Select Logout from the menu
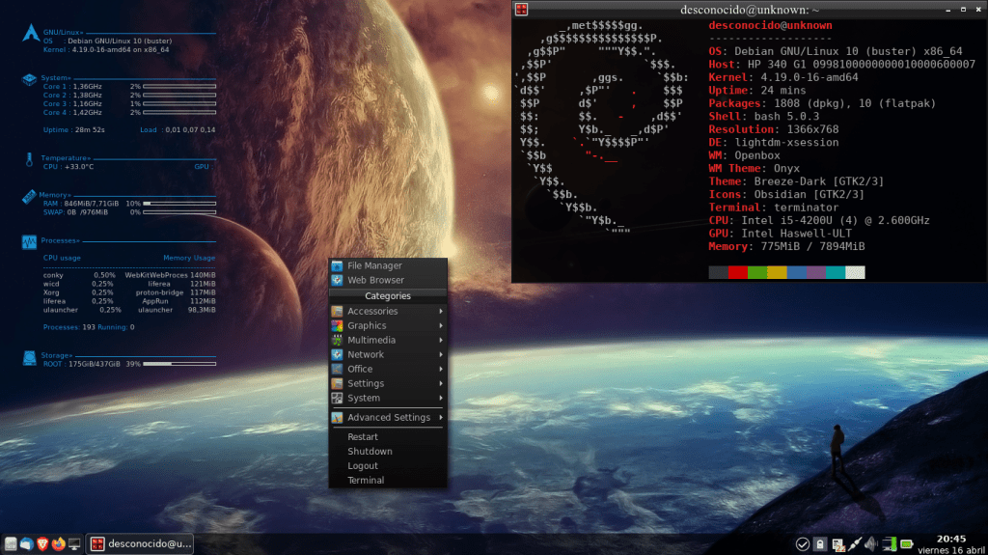This screenshot has width=988, height=555. tap(363, 465)
